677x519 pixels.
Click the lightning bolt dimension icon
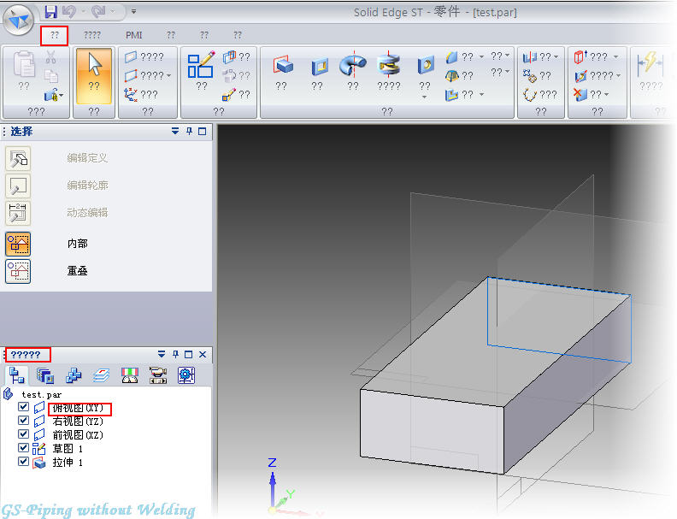(650, 64)
